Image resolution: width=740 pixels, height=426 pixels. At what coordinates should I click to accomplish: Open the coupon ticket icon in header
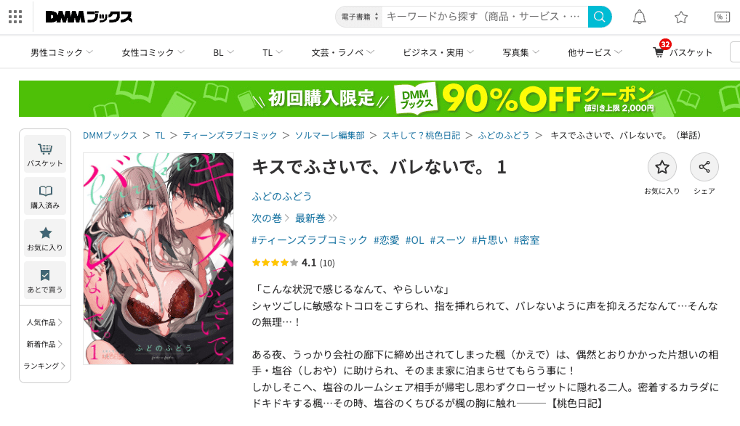coord(722,17)
